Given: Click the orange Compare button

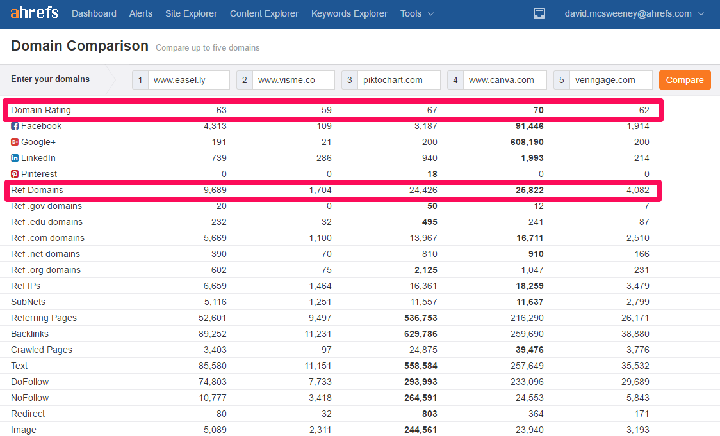Looking at the screenshot, I should 685,80.
